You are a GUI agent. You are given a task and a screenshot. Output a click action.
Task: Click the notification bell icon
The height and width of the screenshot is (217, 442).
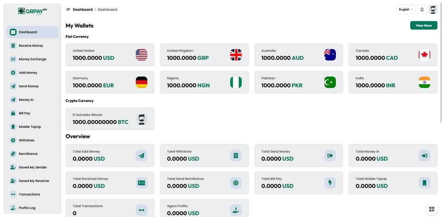[422, 9]
